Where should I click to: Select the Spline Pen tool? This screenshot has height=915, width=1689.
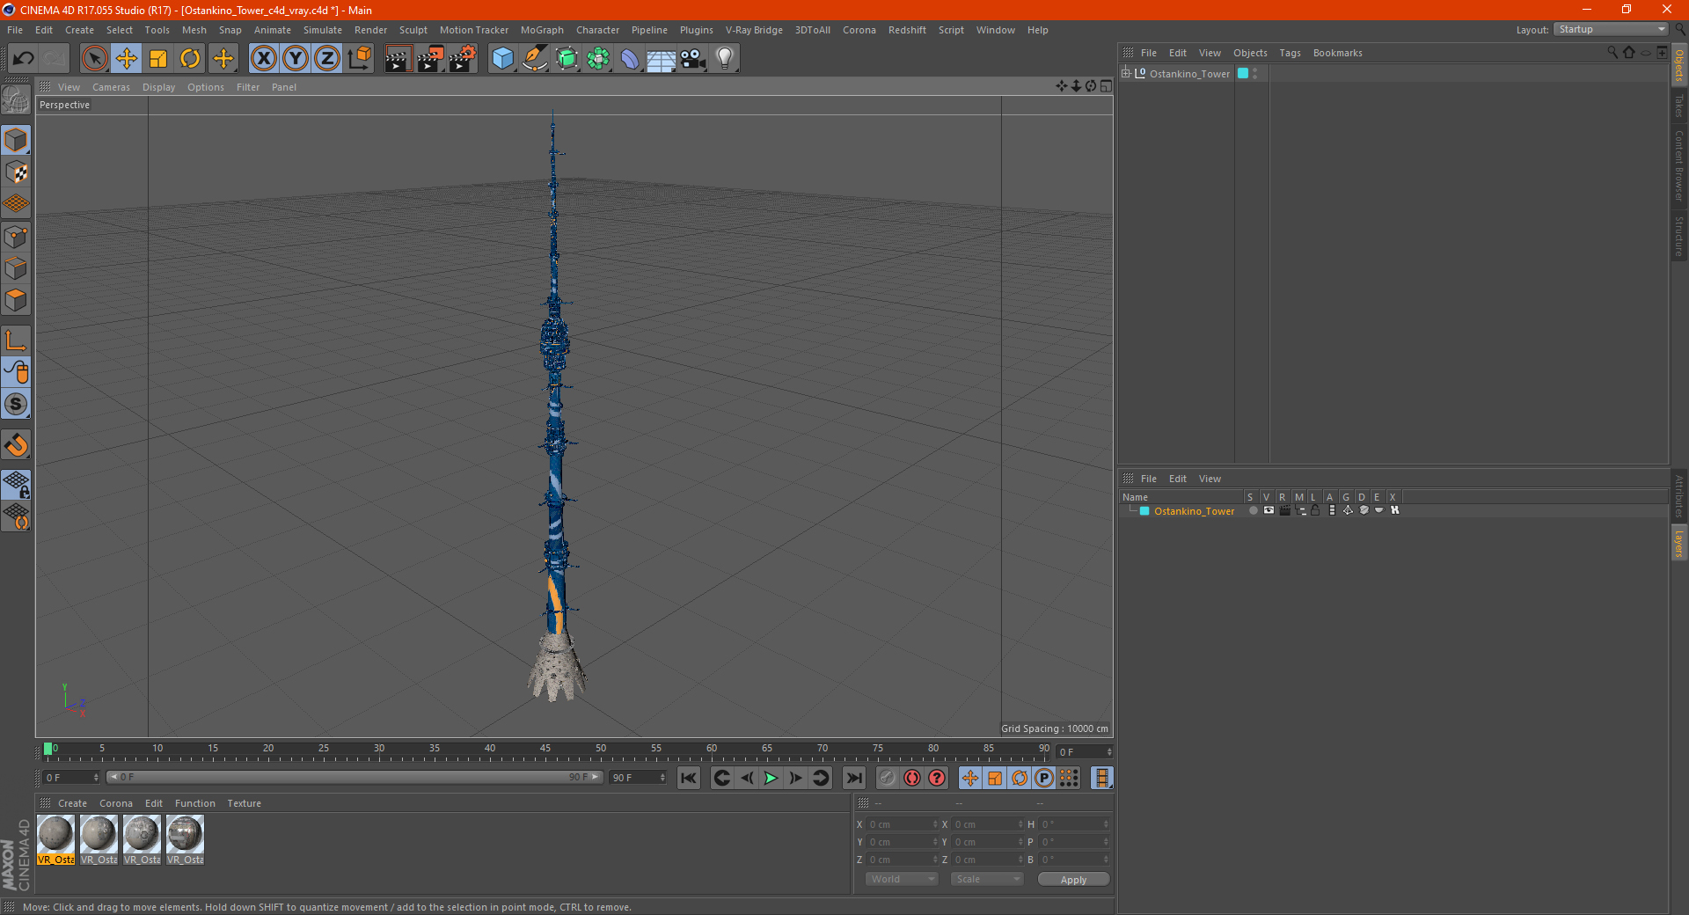tap(534, 59)
